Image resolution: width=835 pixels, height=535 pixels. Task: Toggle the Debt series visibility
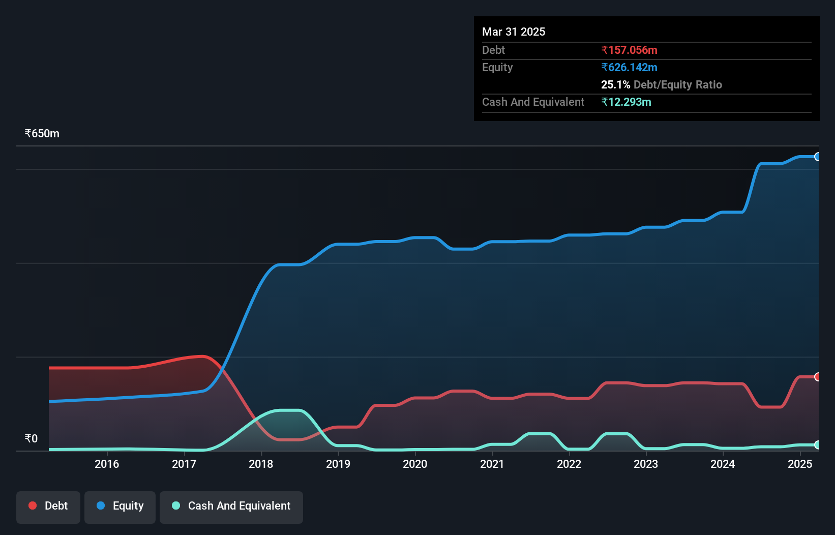48,507
